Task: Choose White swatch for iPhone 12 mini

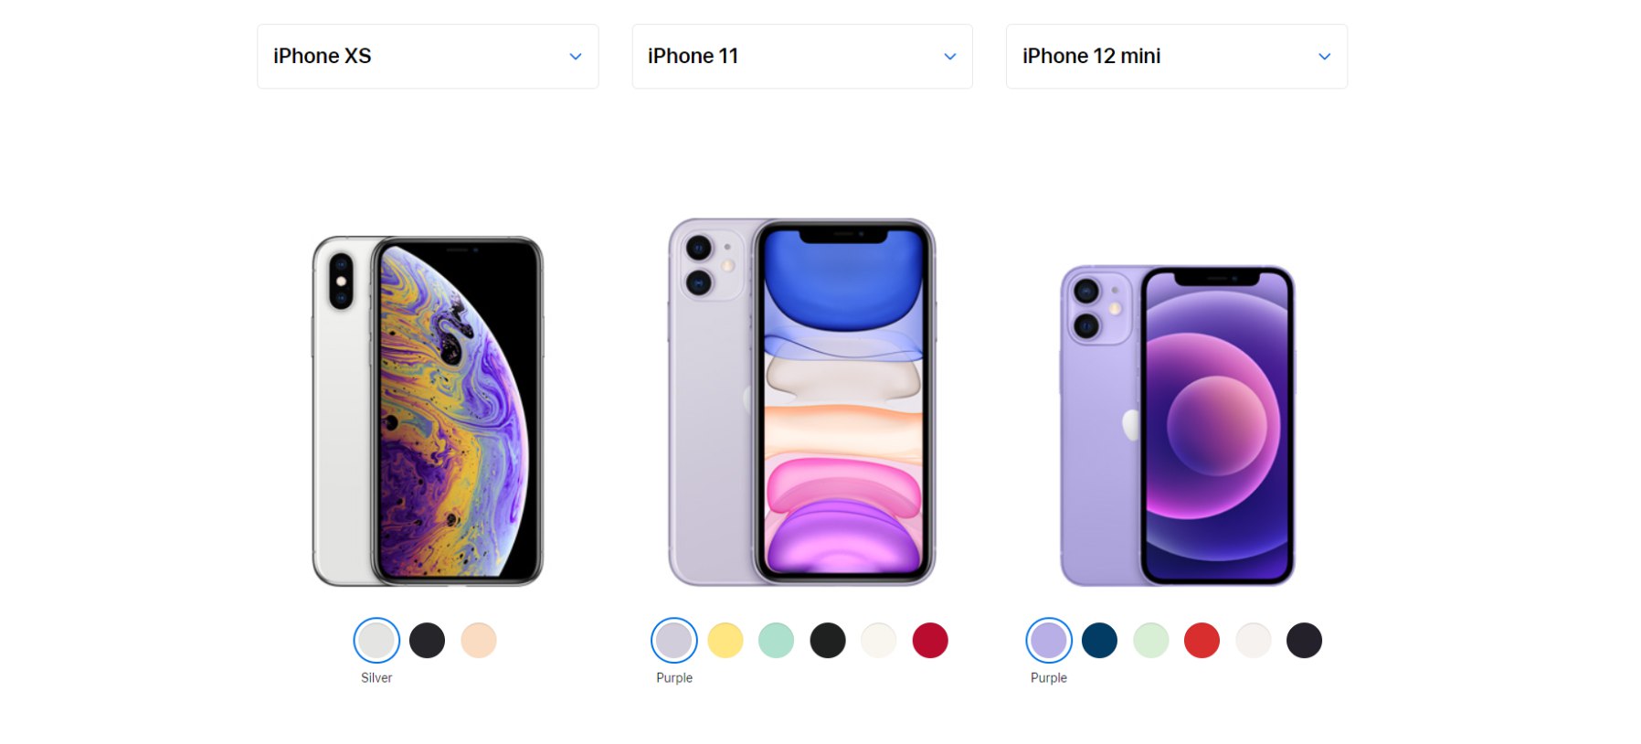Action: click(1254, 641)
